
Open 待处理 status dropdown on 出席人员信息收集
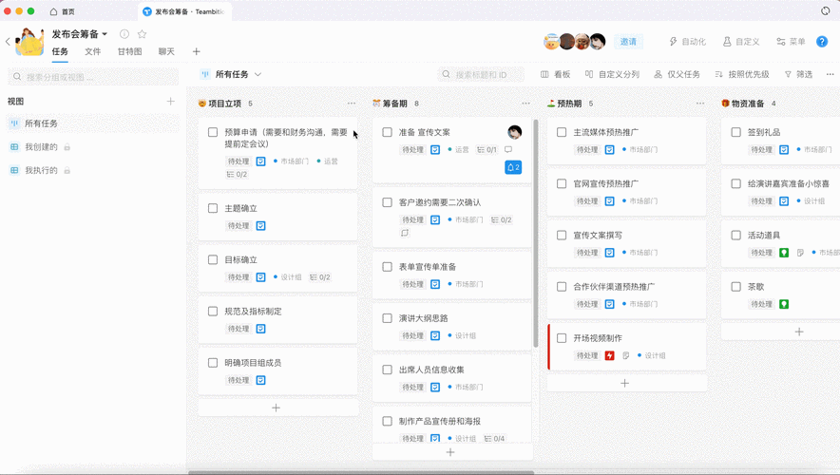pyautogui.click(x=412, y=388)
